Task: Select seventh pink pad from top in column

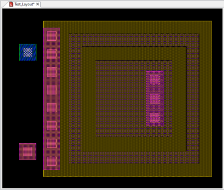Action: coord(52,143)
